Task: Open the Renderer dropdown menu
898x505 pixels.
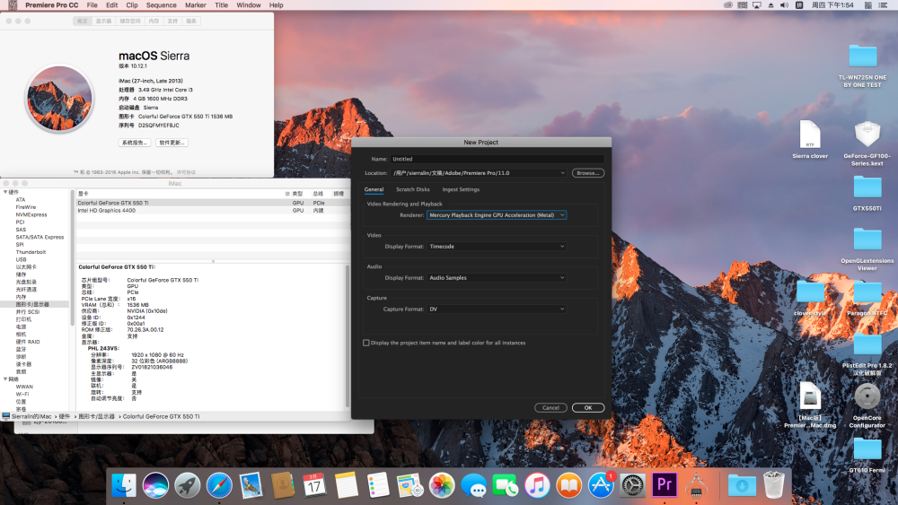Action: tap(497, 215)
